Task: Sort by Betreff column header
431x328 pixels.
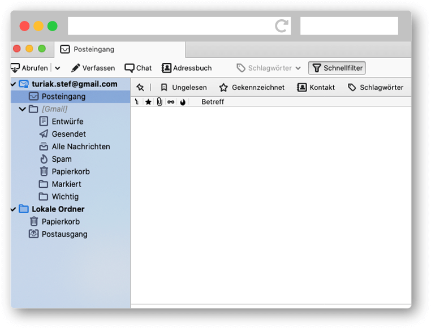Action: (x=213, y=102)
